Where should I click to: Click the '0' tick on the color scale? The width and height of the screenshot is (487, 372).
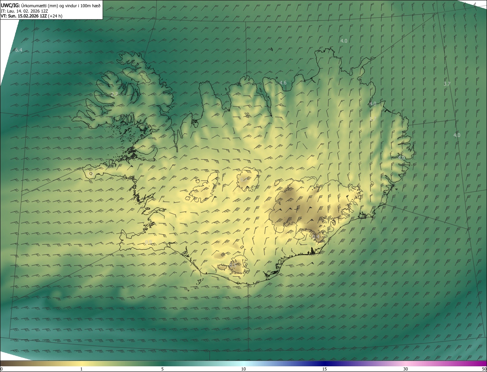2,369
